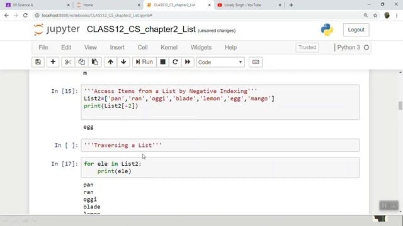Viewport: 403px width, 226px height.
Task: Move selected cell up arrow
Action: [x=111, y=62]
